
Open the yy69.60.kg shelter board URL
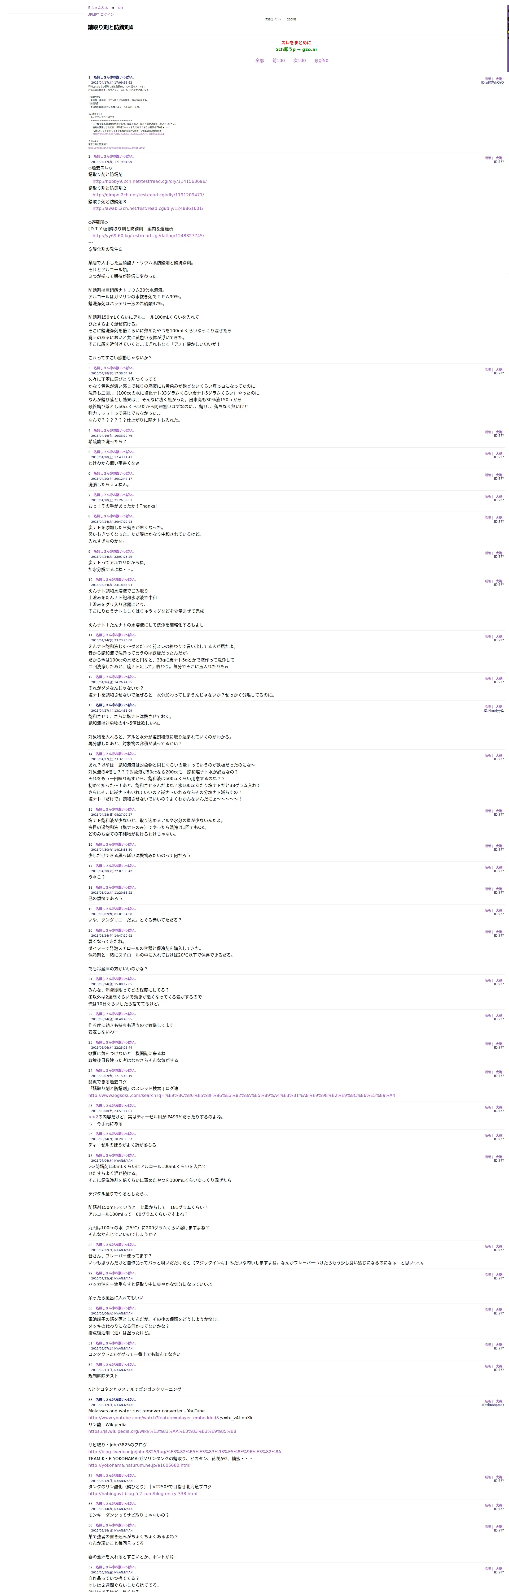pos(148,235)
